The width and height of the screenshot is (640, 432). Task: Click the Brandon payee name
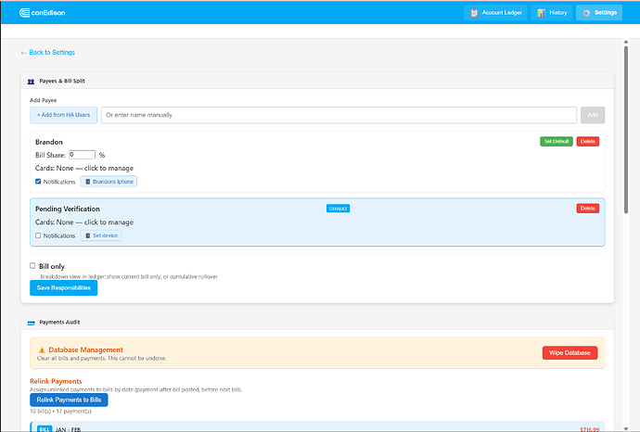point(49,142)
